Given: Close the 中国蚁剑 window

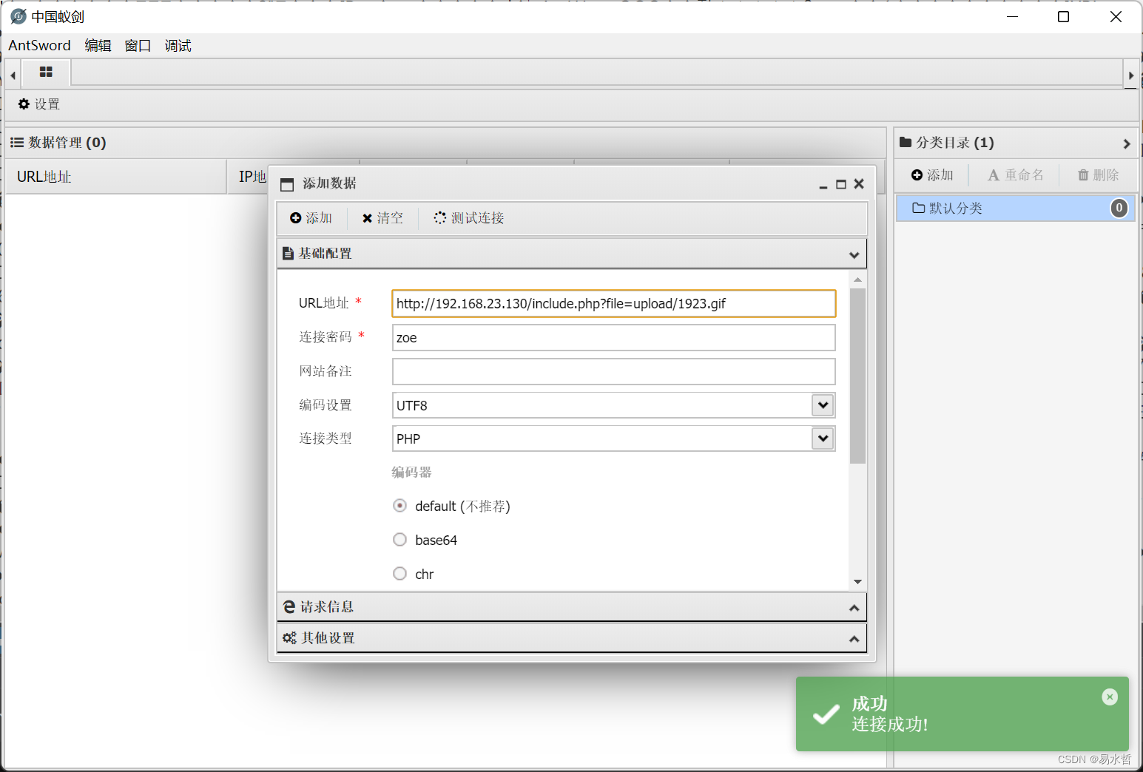Looking at the screenshot, I should (x=1116, y=16).
